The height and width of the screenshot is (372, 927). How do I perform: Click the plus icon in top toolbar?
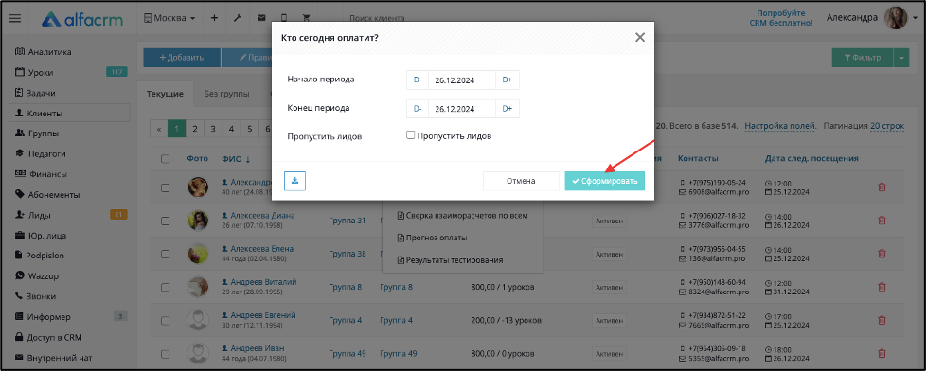click(x=214, y=18)
